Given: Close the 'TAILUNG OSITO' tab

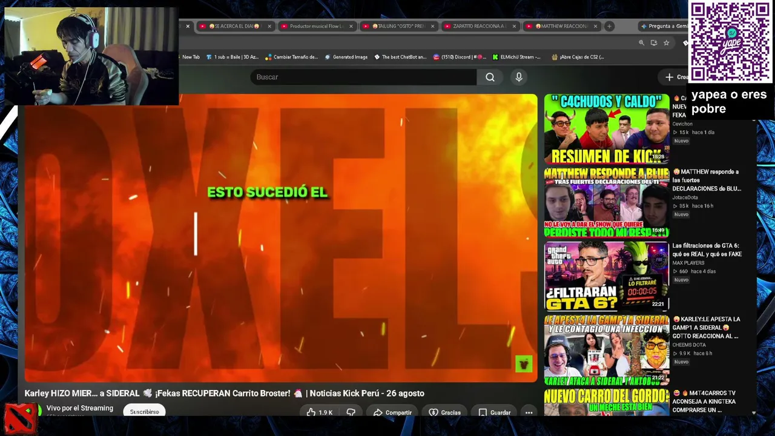Looking at the screenshot, I should (x=432, y=26).
